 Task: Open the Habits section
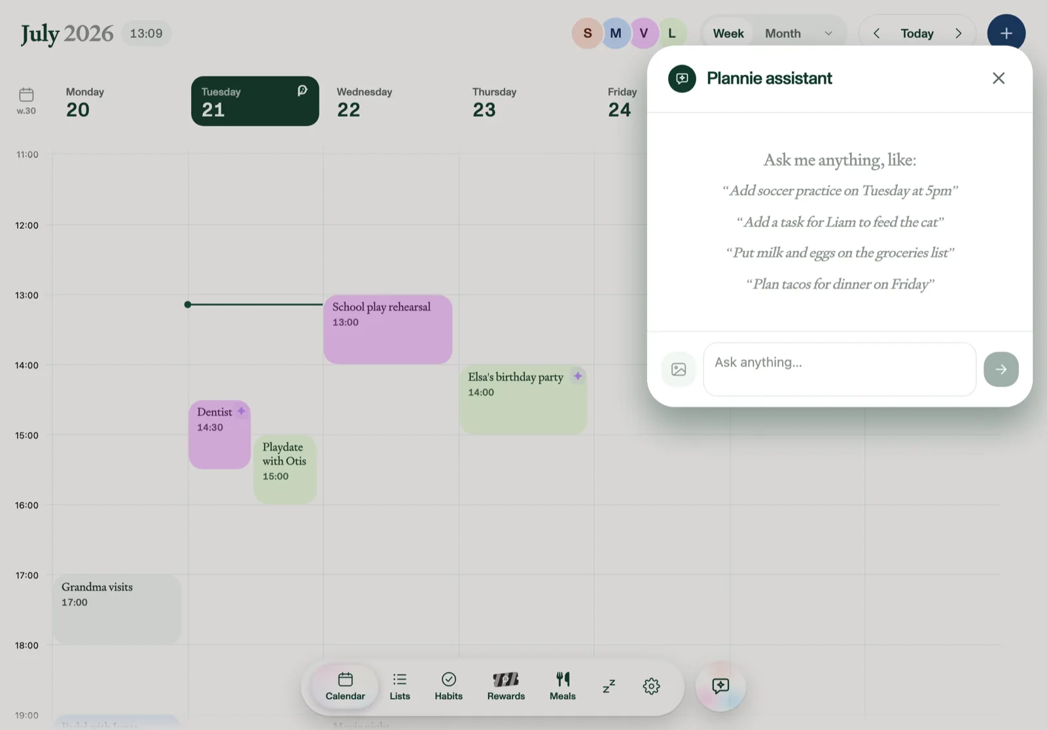click(x=449, y=686)
